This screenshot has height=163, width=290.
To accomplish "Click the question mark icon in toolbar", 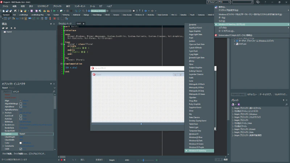I will [140, 11].
